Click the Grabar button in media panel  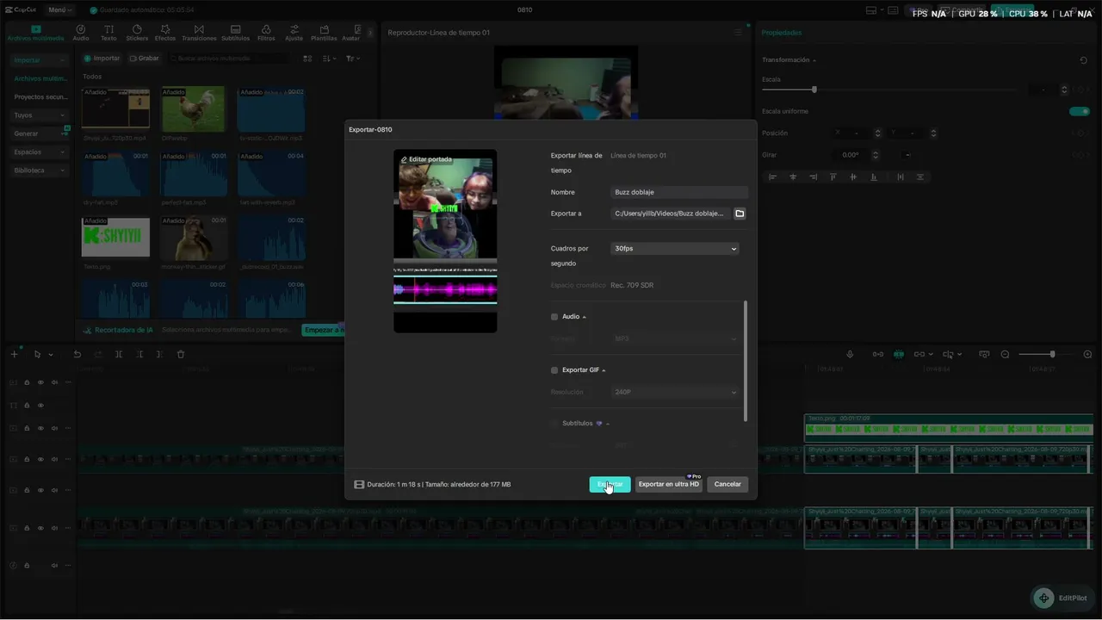tap(144, 59)
